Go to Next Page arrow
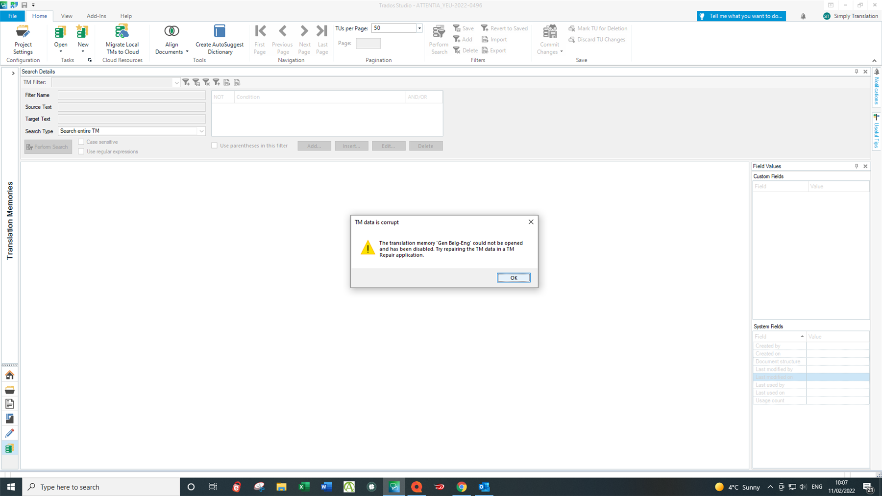Viewport: 882px width, 496px height. click(x=304, y=31)
